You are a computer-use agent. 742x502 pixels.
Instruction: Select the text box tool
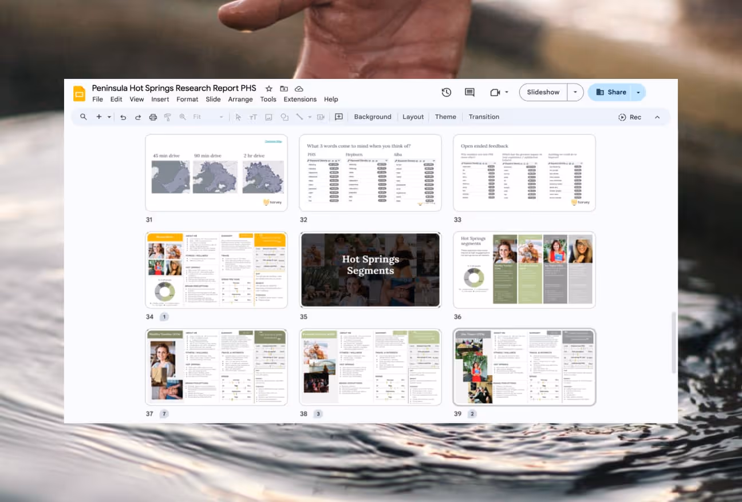(x=253, y=117)
